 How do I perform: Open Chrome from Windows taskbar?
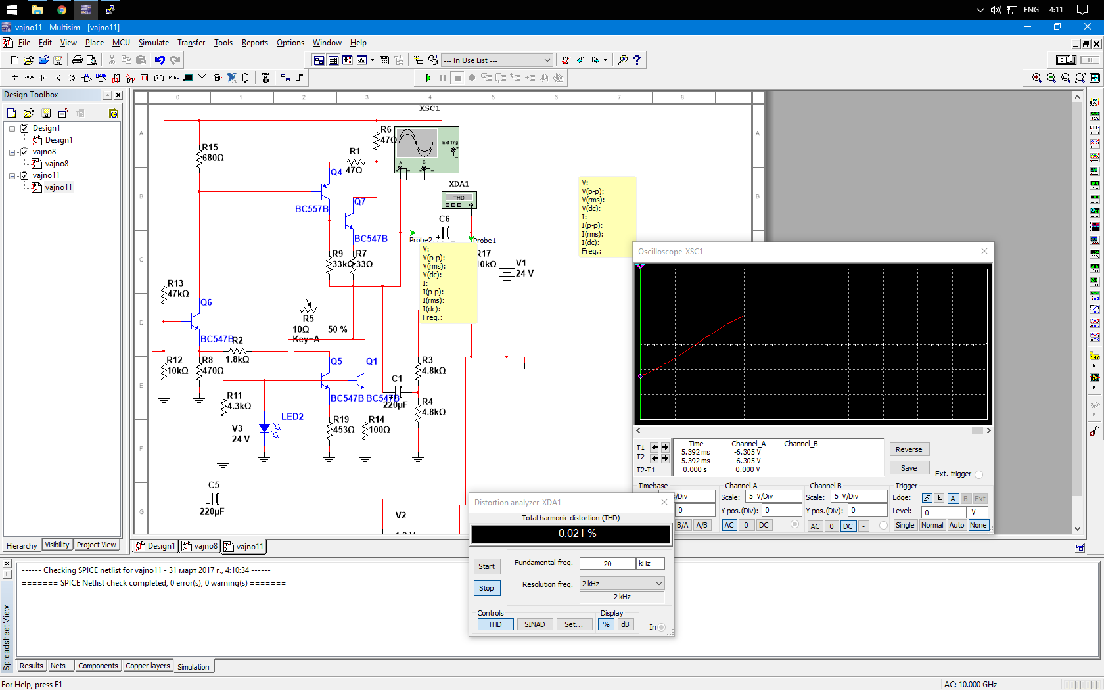tap(62, 10)
